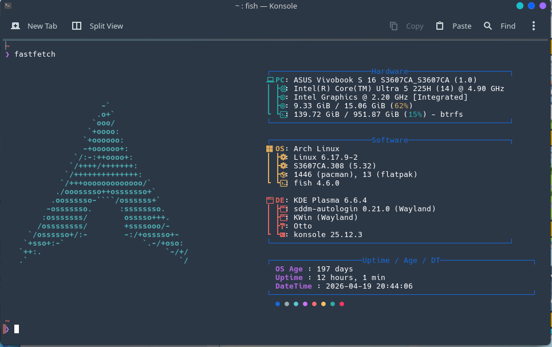
Task: Click the red color dot at row end
Action: pos(342,304)
